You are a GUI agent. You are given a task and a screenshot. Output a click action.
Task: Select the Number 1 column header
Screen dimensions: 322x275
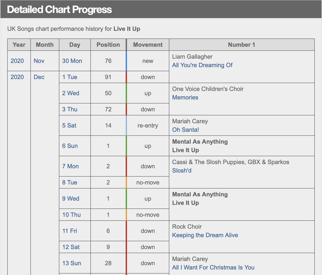point(241,45)
